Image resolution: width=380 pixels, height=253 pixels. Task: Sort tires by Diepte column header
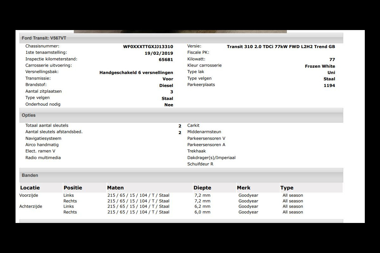click(202, 188)
